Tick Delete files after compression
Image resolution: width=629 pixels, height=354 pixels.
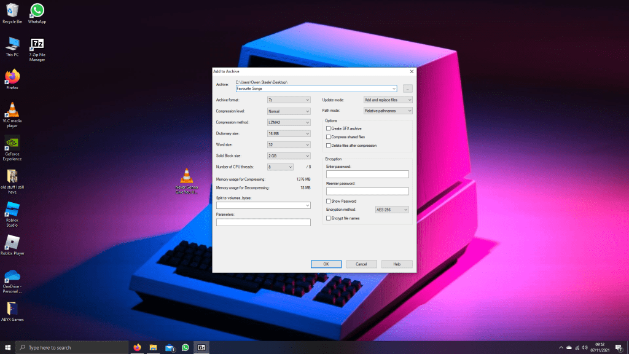329,145
